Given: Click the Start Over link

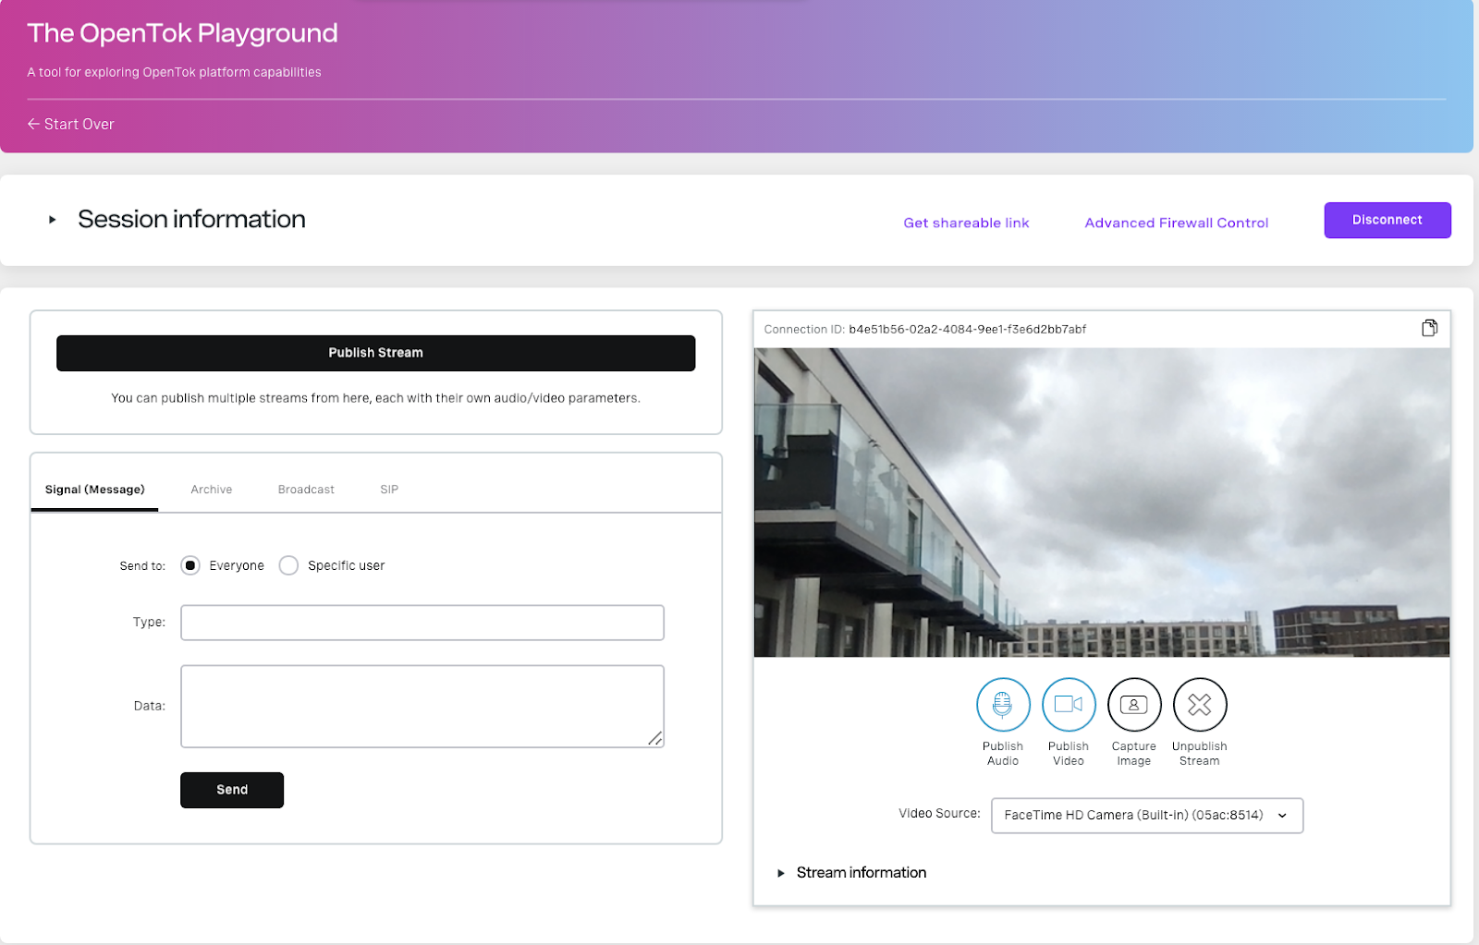Looking at the screenshot, I should 71,124.
